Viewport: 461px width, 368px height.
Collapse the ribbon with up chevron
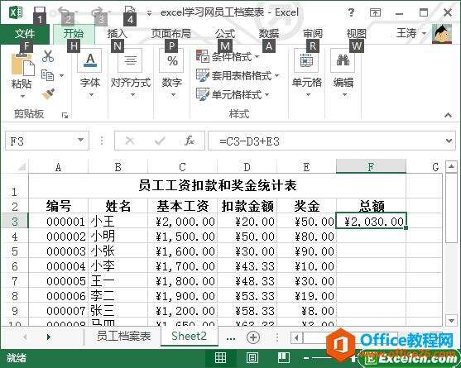pyautogui.click(x=448, y=116)
